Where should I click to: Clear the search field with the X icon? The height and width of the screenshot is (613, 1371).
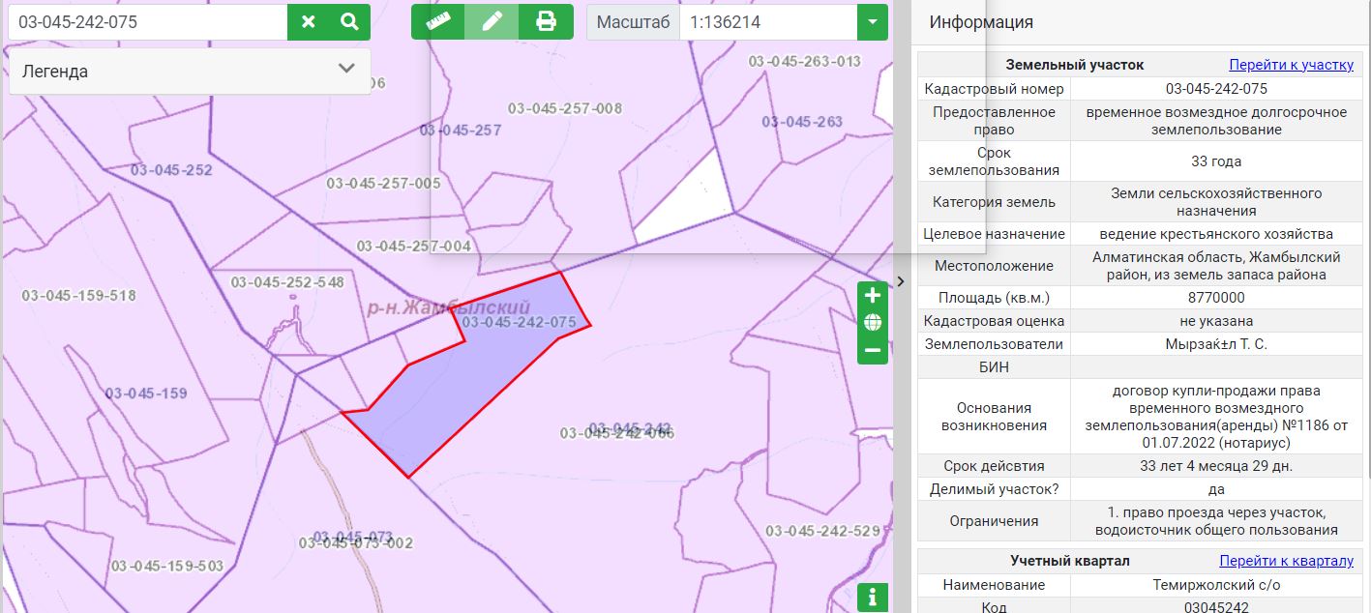point(309,20)
